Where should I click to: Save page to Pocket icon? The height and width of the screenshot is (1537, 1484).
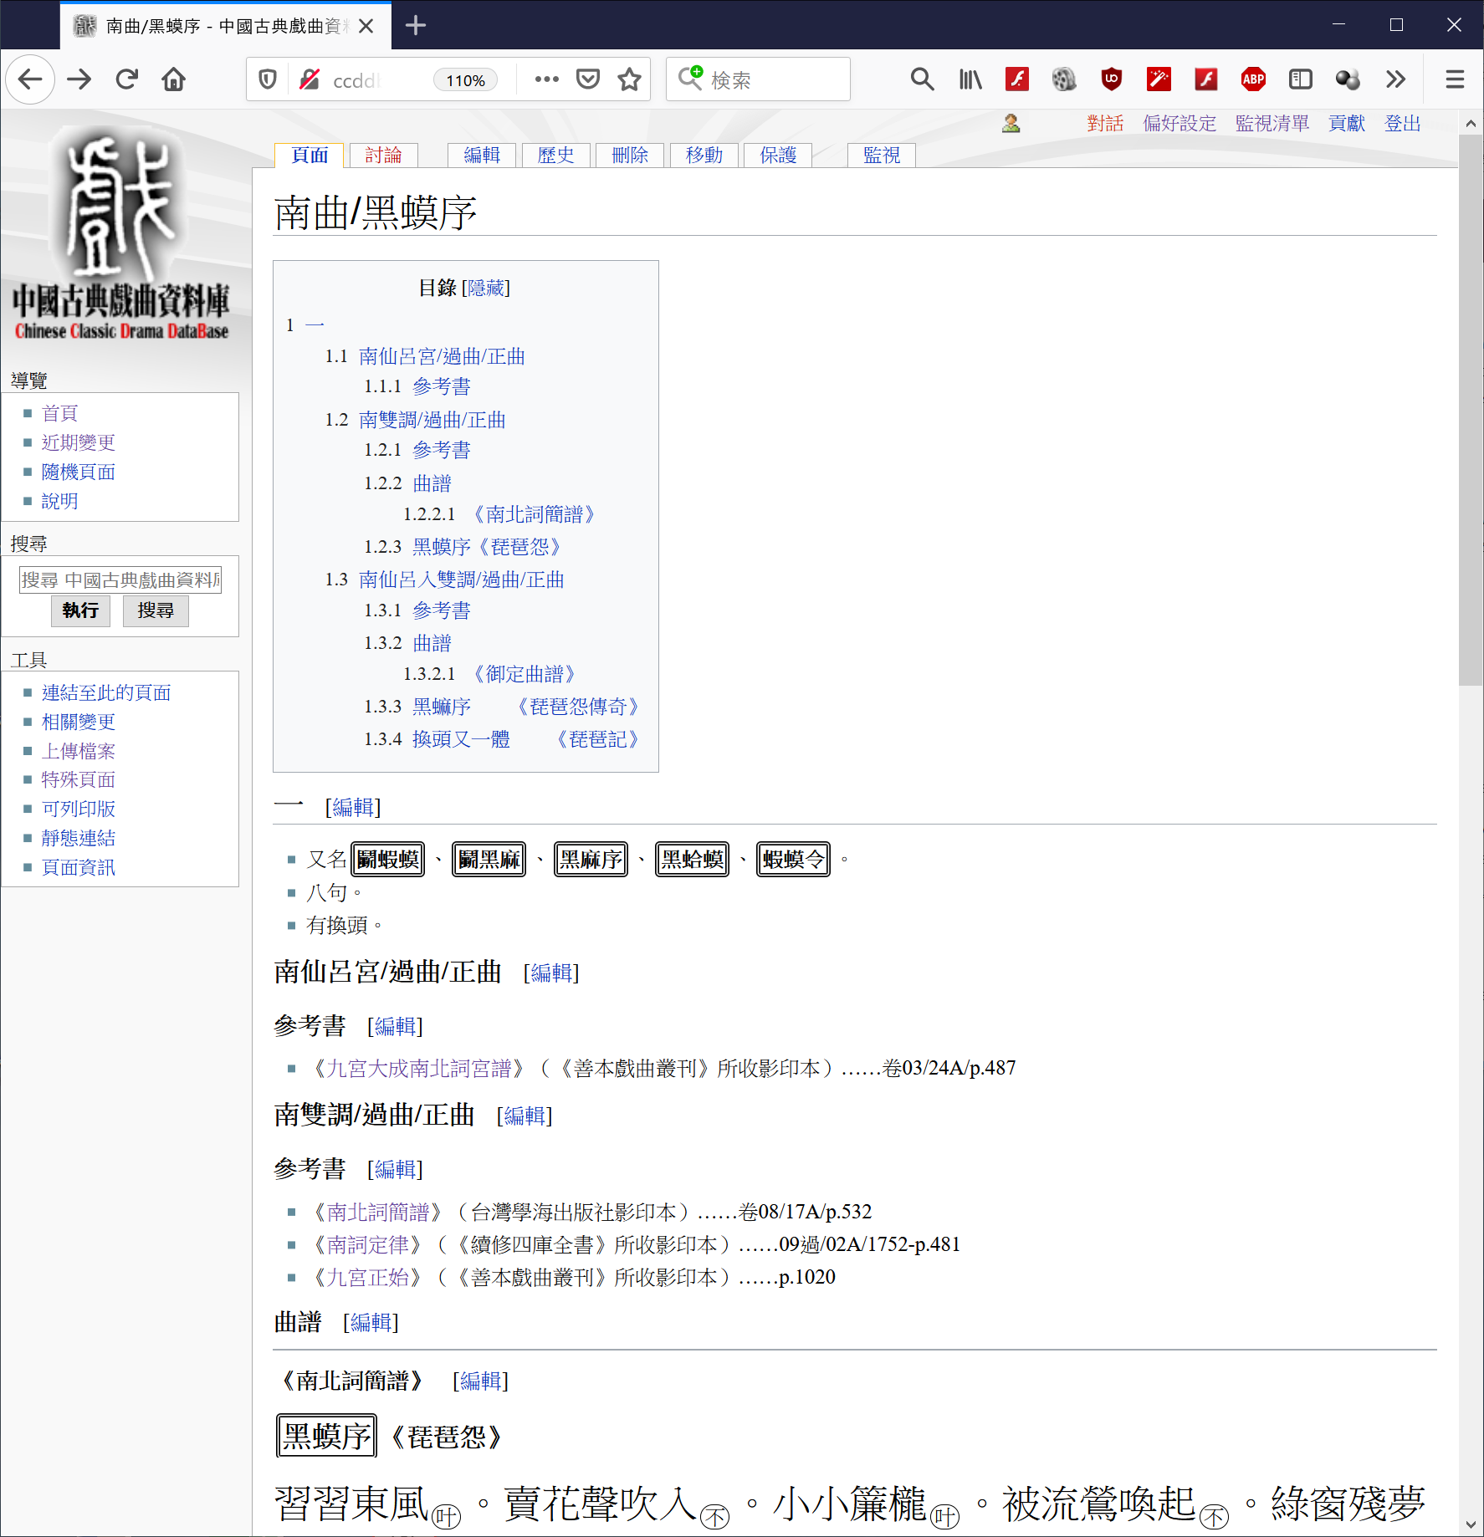pos(588,79)
